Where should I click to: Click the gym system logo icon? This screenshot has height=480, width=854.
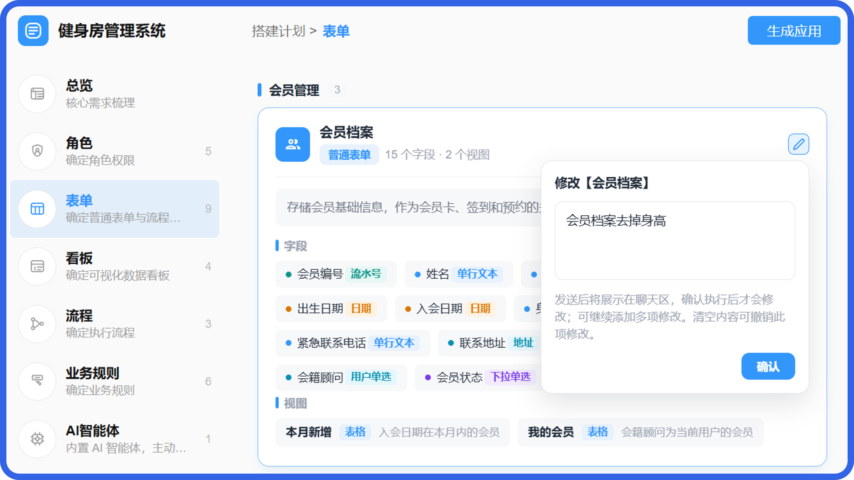pos(33,31)
